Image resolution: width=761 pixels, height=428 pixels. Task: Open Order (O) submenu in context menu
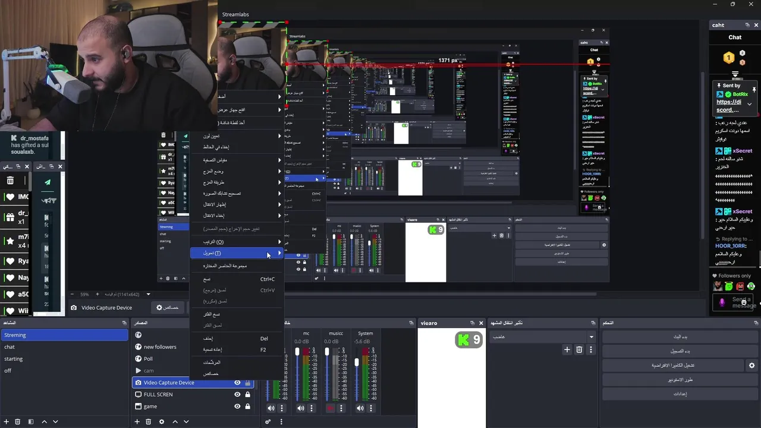coord(237,242)
